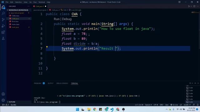Switch to the DEBUG CONSOLE tab

[x=62, y=83]
